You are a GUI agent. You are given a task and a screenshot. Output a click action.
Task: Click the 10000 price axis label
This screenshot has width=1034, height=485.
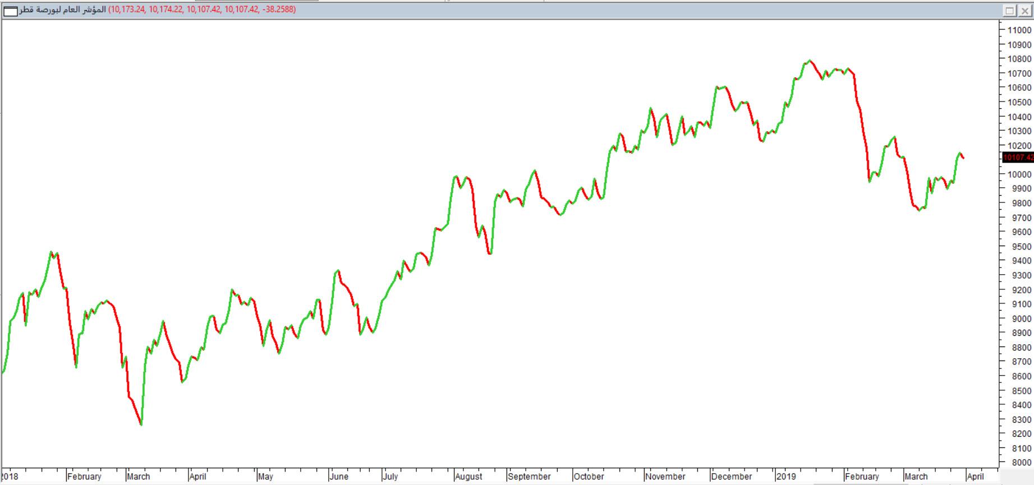[1019, 174]
